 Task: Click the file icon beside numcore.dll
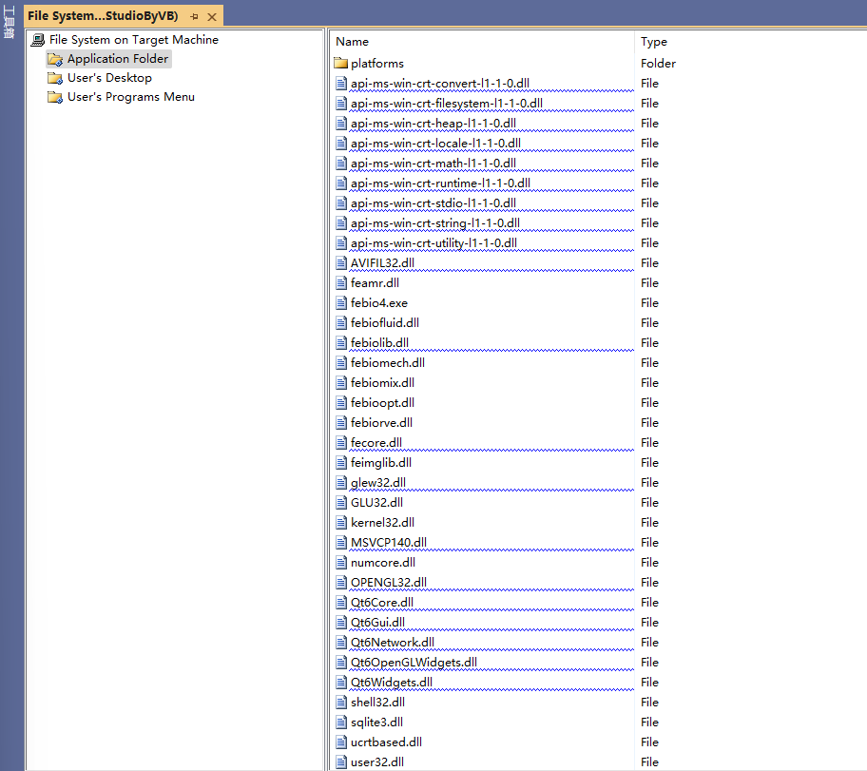pyautogui.click(x=341, y=563)
